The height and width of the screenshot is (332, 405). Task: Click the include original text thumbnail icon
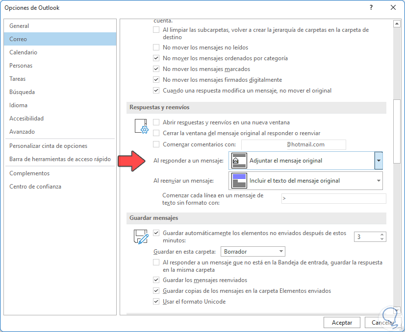pyautogui.click(x=239, y=181)
